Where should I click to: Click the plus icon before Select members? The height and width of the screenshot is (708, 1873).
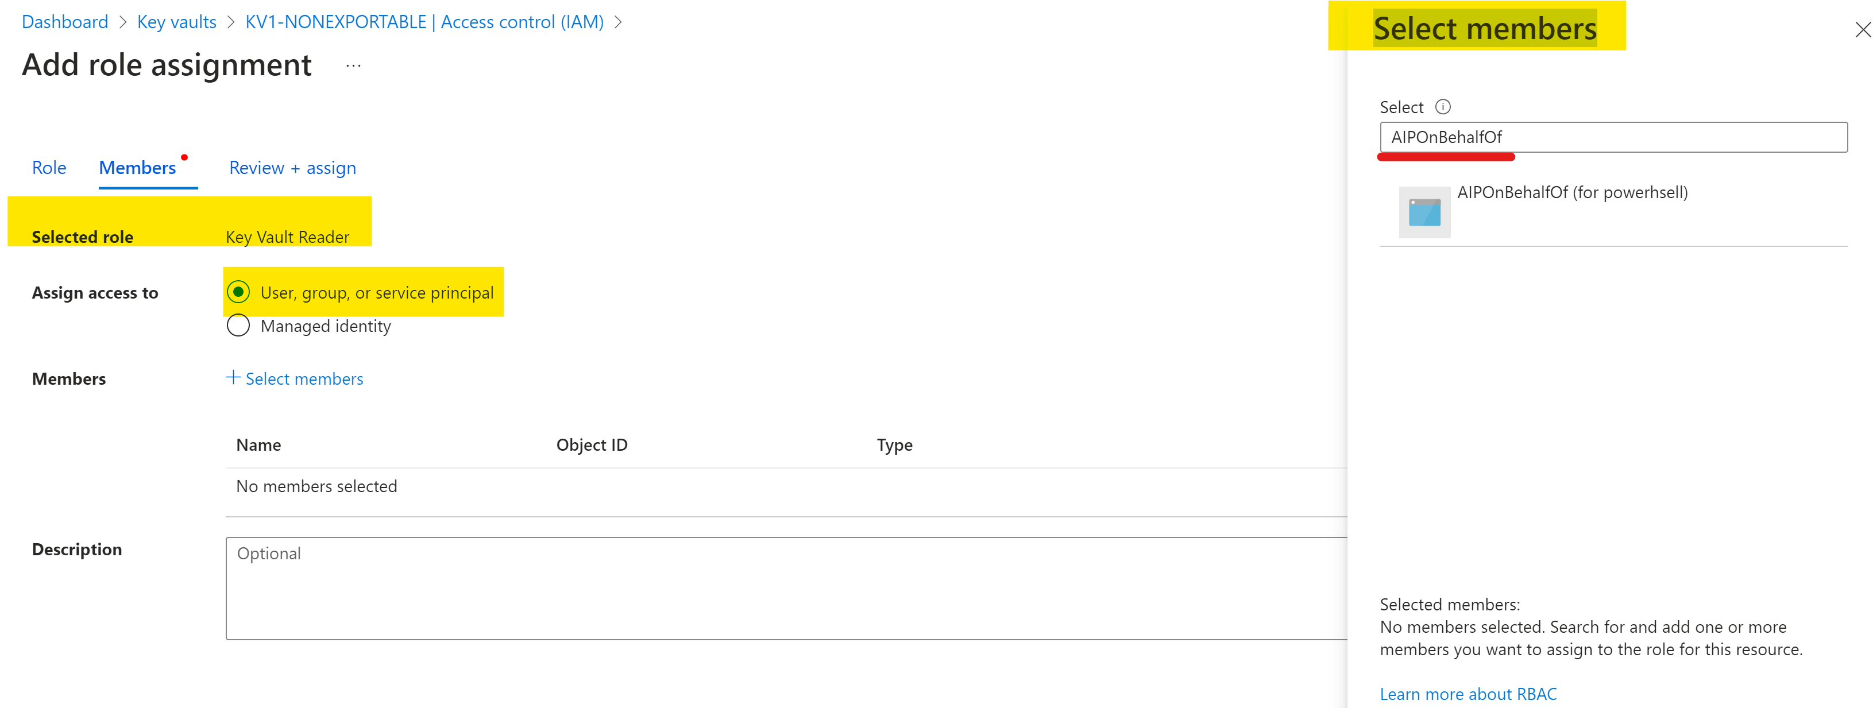[233, 377]
